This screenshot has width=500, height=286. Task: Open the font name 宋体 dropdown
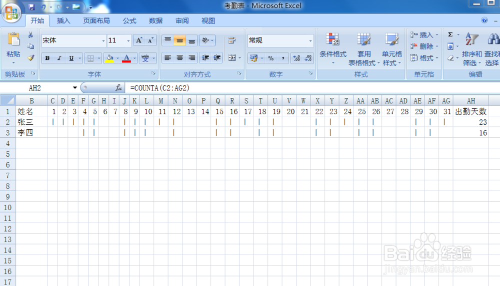pos(103,41)
